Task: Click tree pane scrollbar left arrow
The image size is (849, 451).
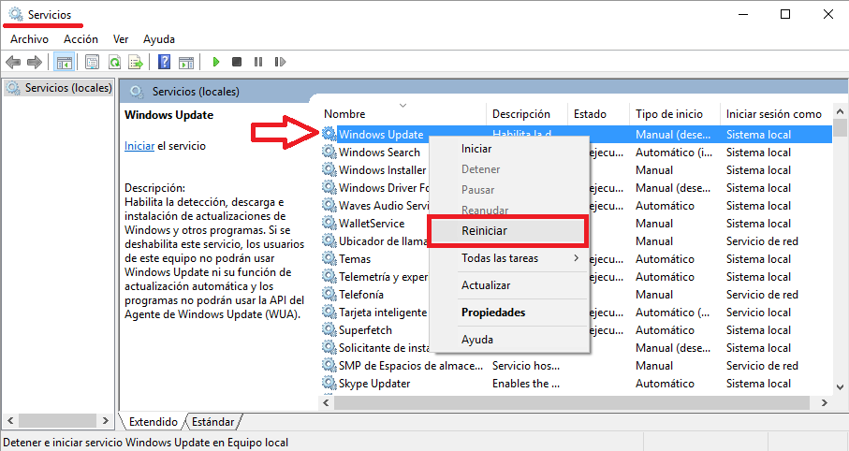Action: (9, 420)
